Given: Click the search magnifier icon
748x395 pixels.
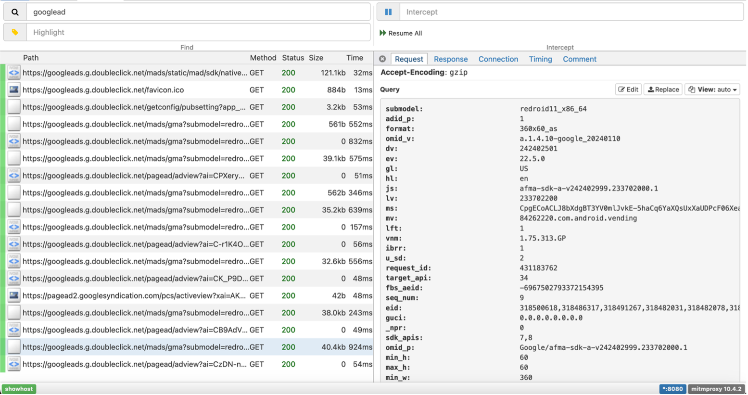Looking at the screenshot, I should pos(15,12).
